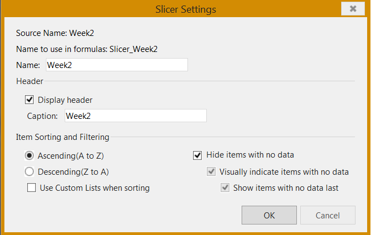Enable Use Custom Lists when sorting
371x235 pixels.
click(x=32, y=187)
